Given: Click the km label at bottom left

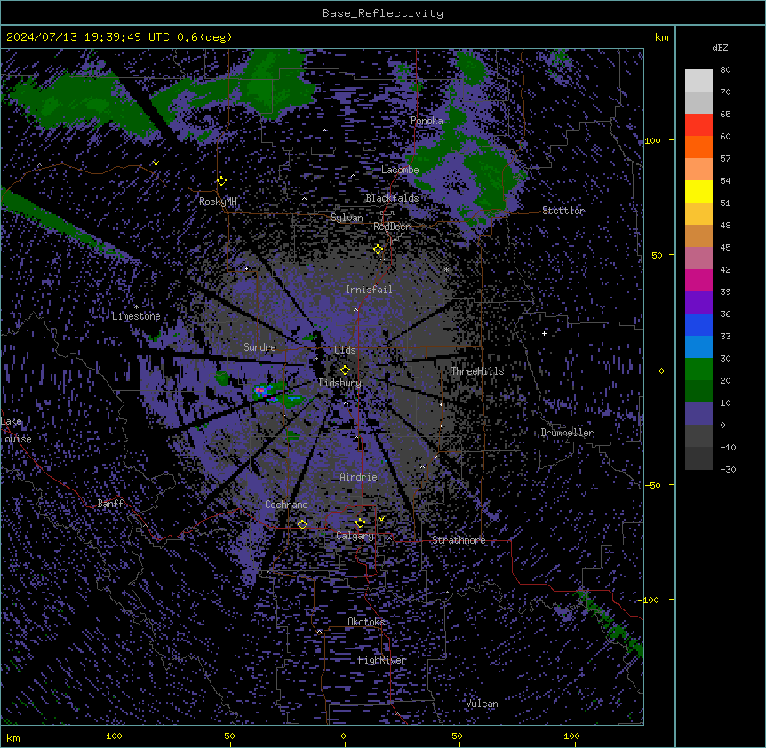Looking at the screenshot, I should [13, 737].
